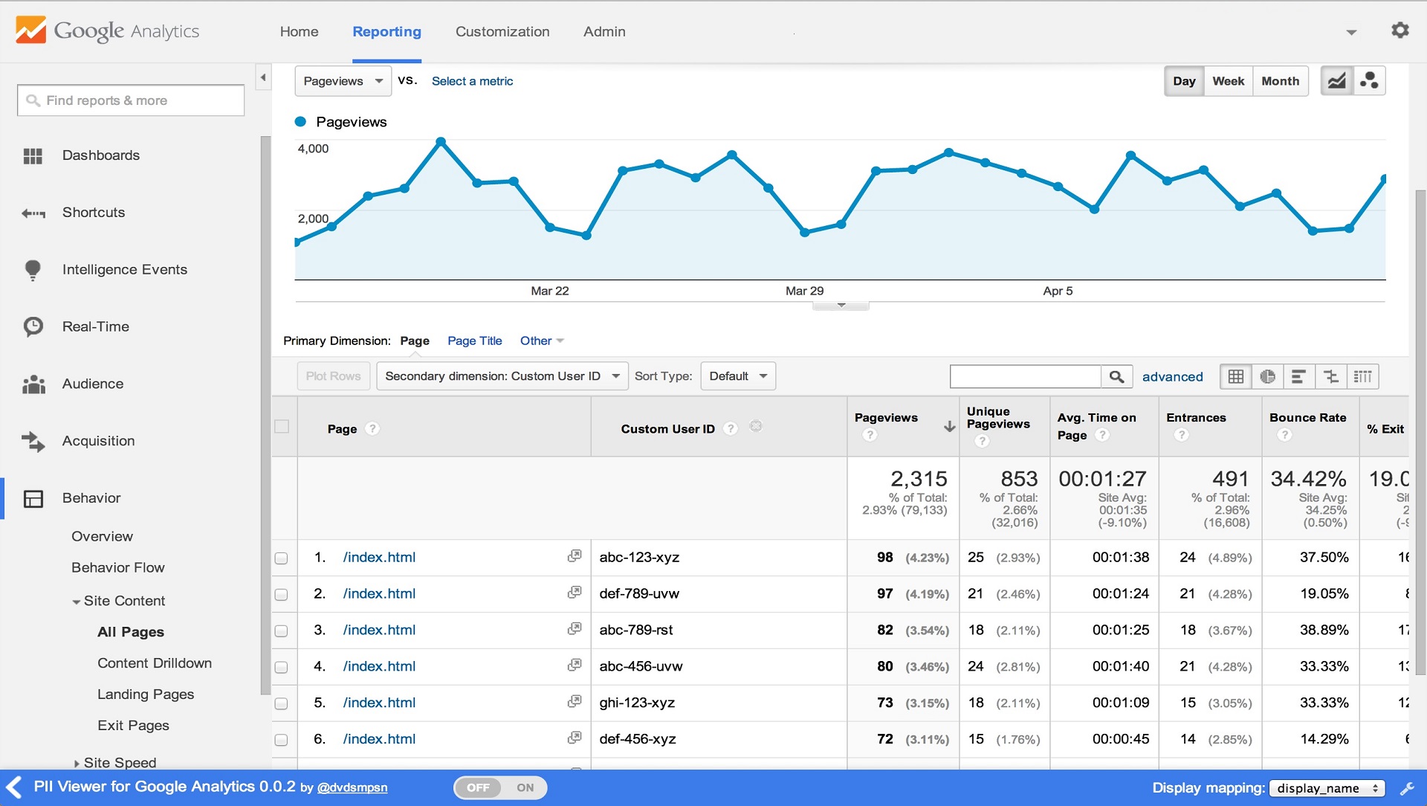Choose the data table view icon
Image resolution: width=1427 pixels, height=806 pixels.
[1235, 377]
